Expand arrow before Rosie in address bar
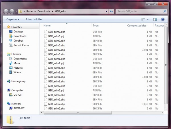171x129 pixels. pyautogui.click(x=24, y=11)
